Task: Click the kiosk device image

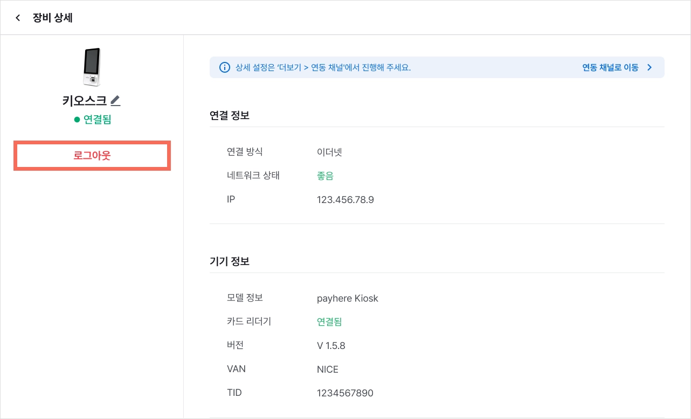Action: (x=92, y=67)
